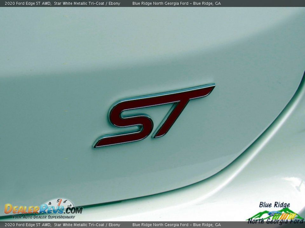Select the top "2020 Ford Edge ST AWD" title
The image size is (305, 228).
[28, 3]
